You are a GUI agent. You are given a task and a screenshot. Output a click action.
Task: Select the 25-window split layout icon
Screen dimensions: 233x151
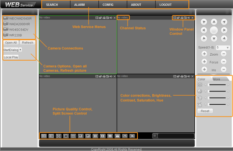[x=125, y=136]
